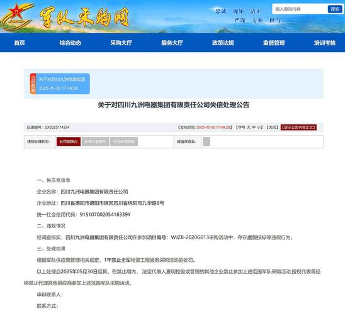345x314 pixels.
Task: Go to 采购大厅 procurement hall
Action: (122, 43)
